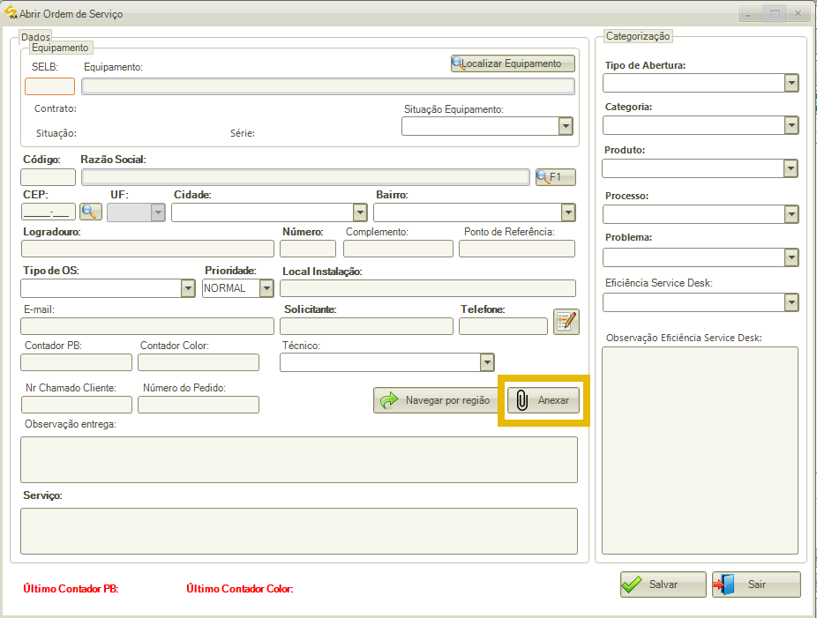Open the Bairro dropdown list
The height and width of the screenshot is (618, 817).
point(568,212)
